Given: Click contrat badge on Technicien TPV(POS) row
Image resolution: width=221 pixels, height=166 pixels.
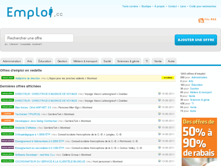Looking at the screenshot, I should click(8, 114).
